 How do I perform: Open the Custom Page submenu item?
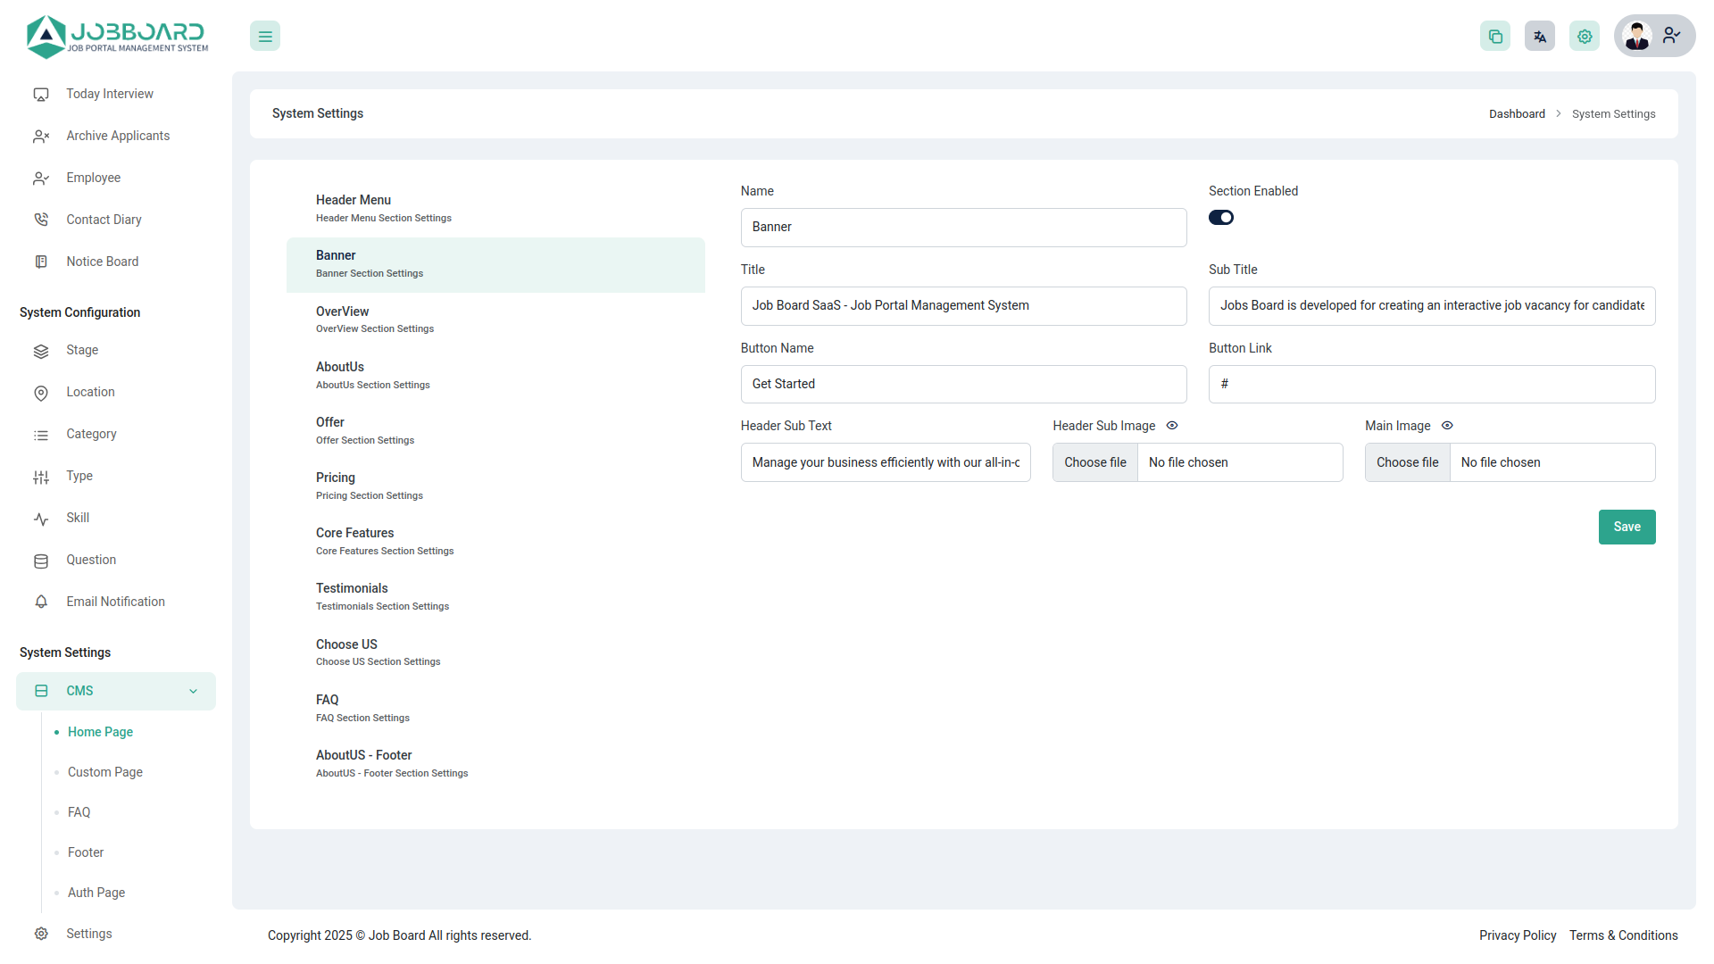coord(105,772)
